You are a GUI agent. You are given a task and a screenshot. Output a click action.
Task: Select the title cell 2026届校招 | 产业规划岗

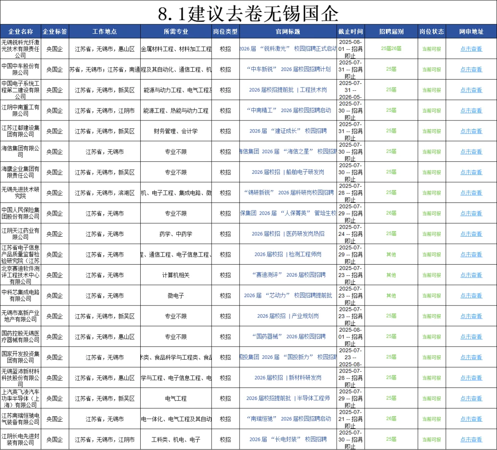tap(288, 316)
